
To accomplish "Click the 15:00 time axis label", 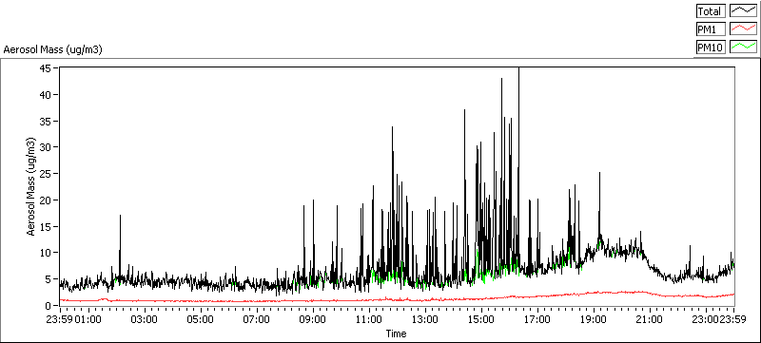I will [x=481, y=320].
